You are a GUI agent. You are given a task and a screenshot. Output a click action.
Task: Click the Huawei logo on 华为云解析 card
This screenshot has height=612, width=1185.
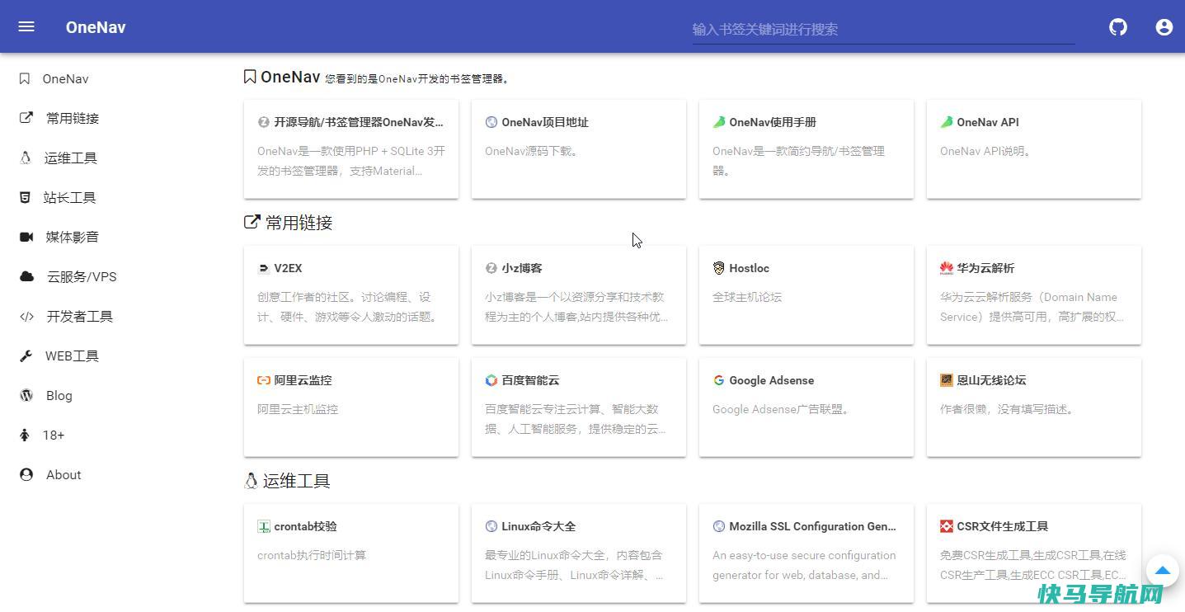tap(947, 268)
